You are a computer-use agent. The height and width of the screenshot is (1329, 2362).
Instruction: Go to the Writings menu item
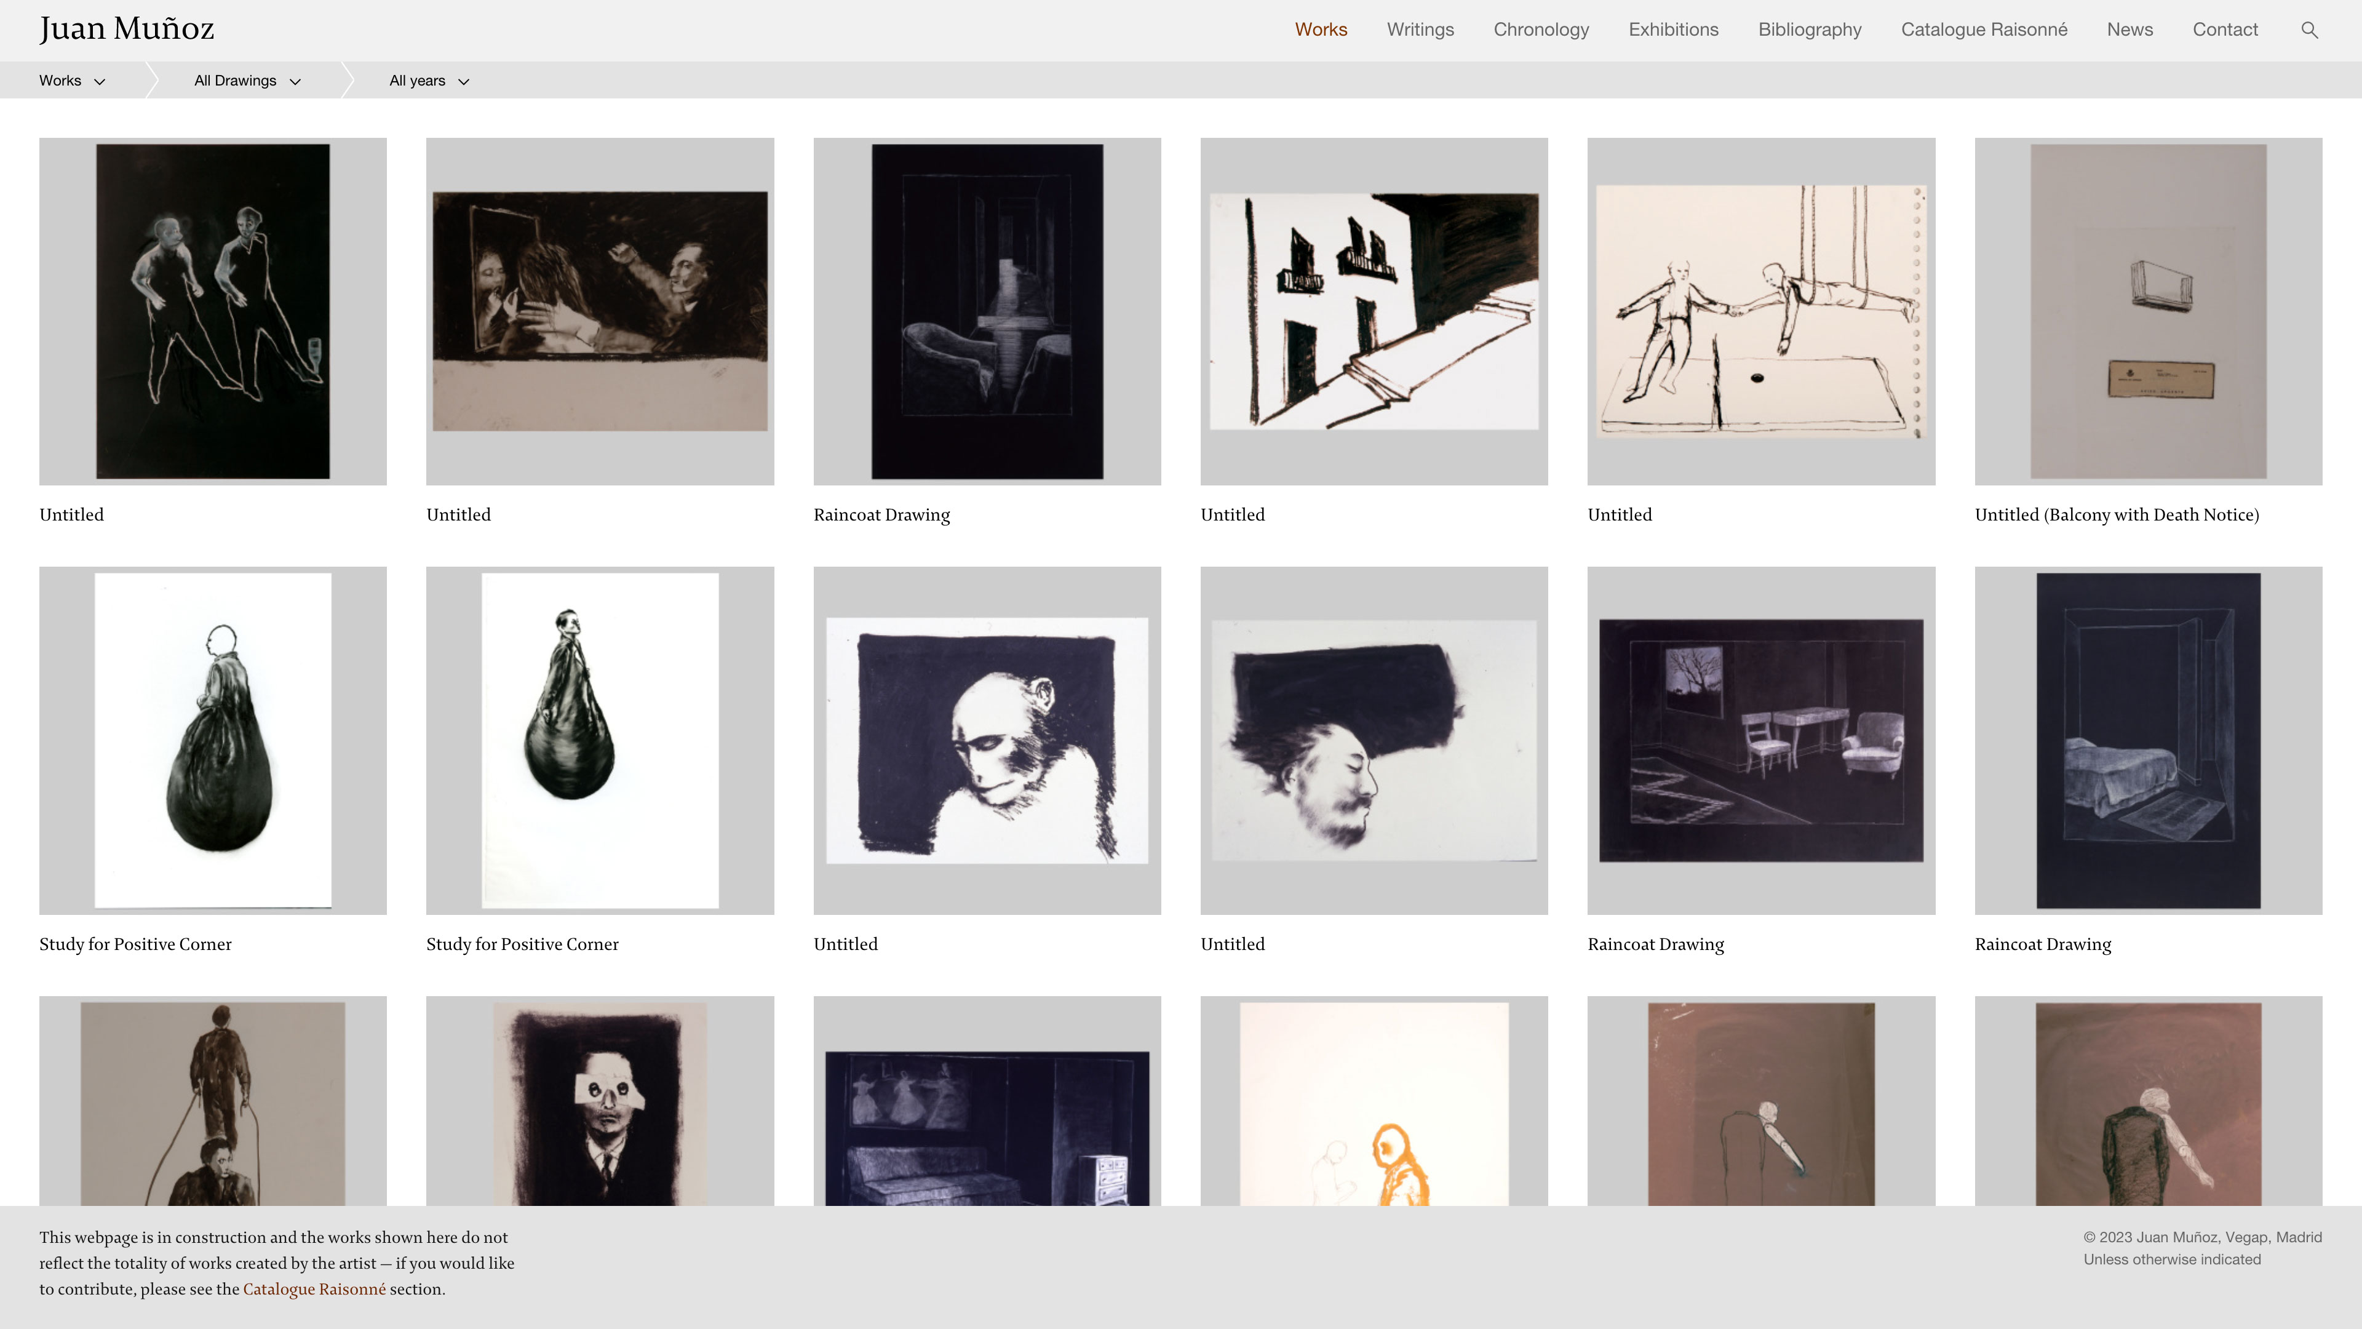tap(1420, 30)
